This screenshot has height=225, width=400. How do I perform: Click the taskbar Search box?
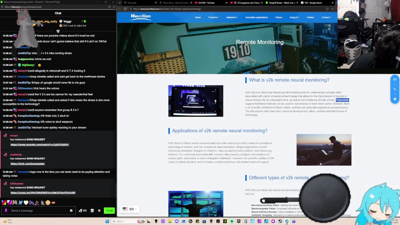128,221
